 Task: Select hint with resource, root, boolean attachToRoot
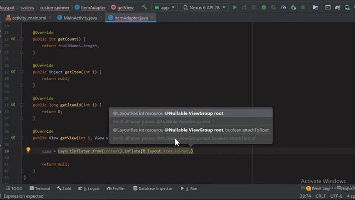tap(191, 130)
